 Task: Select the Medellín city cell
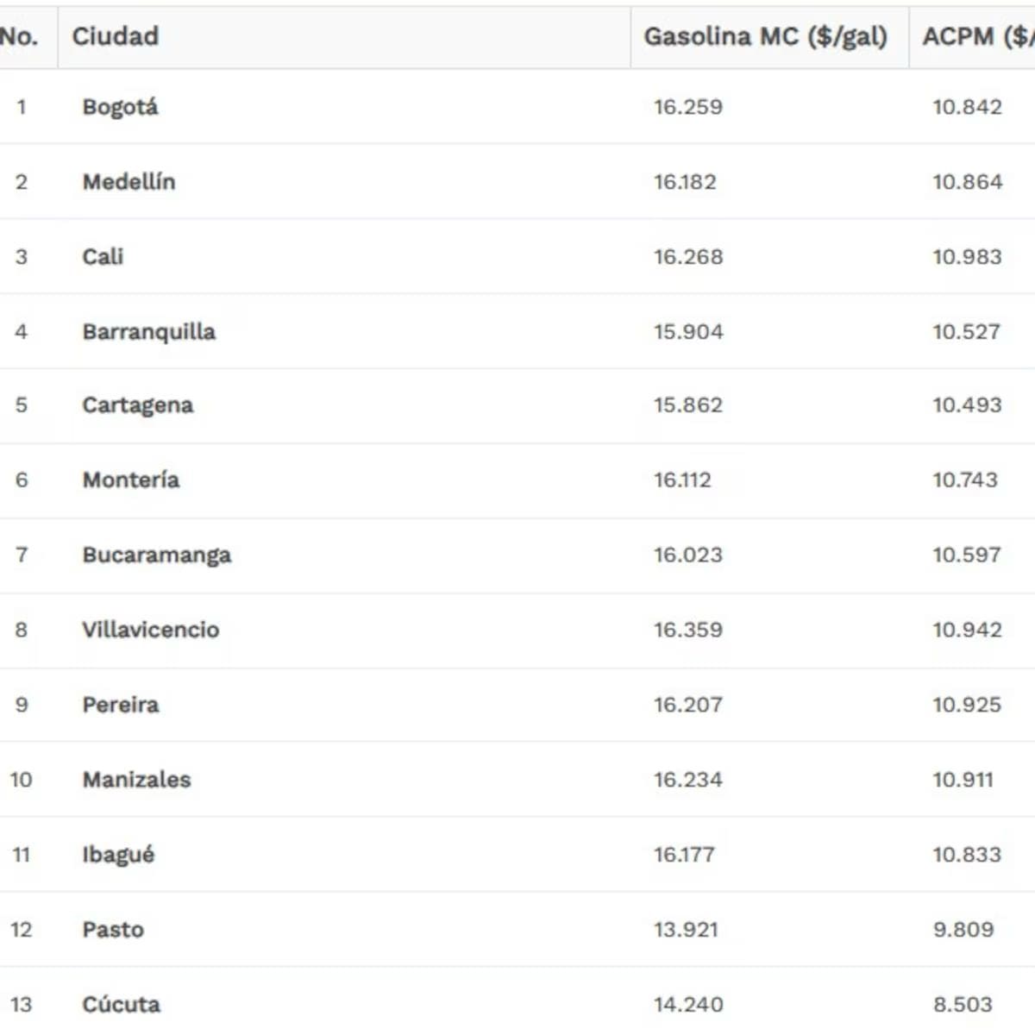(129, 182)
